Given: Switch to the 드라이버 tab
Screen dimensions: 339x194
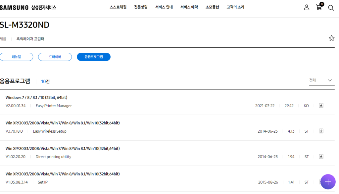Looking at the screenshot, I should [x=55, y=57].
